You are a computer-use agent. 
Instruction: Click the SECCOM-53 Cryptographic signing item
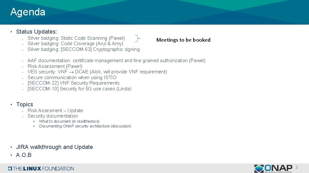point(84,49)
